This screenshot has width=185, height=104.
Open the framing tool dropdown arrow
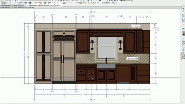coord(51,3)
